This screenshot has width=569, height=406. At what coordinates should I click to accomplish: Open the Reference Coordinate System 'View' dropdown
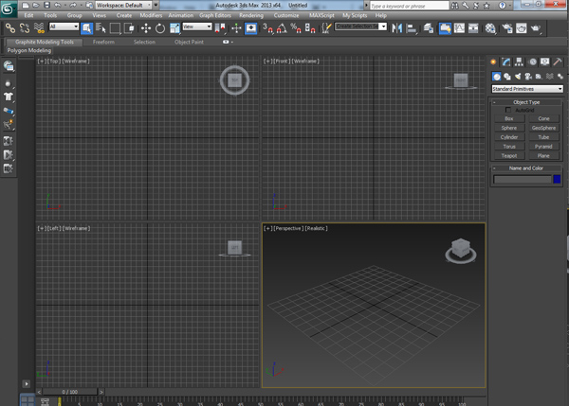[x=197, y=26]
